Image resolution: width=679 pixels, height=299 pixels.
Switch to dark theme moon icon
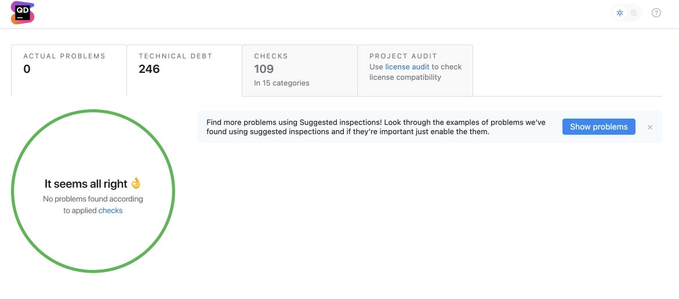[x=634, y=13]
